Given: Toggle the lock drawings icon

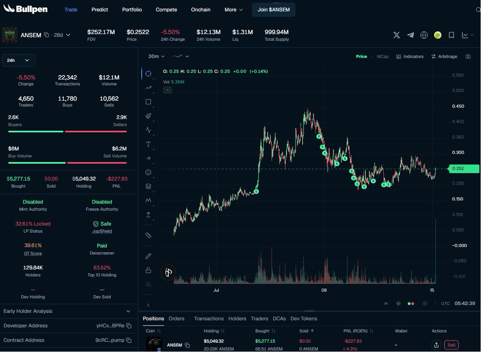Looking at the screenshot, I should (148, 270).
